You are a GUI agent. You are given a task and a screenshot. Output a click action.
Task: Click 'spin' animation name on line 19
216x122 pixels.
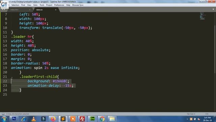pos(38,68)
